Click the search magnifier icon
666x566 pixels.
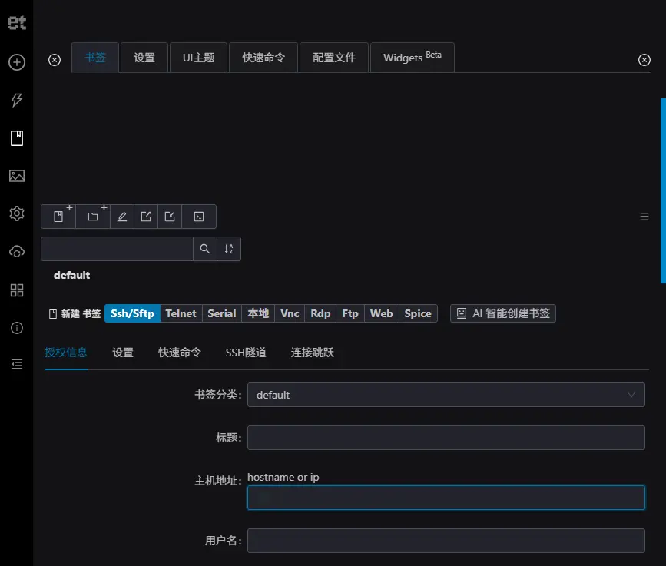tap(205, 249)
